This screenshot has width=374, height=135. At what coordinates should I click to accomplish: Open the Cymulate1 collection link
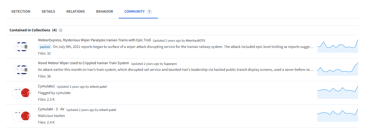[x=46, y=86]
